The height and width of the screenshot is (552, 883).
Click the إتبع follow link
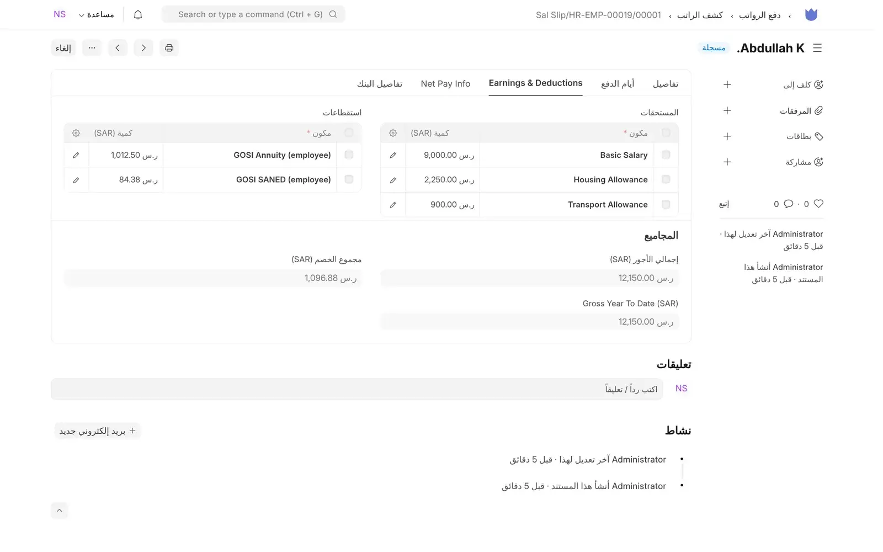tap(724, 204)
